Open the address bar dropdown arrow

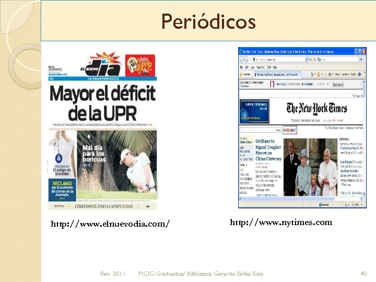pyautogui.click(x=306, y=59)
